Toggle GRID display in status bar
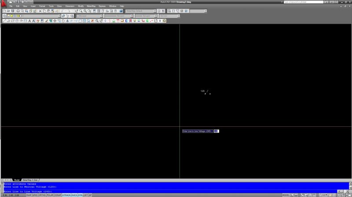The height and width of the screenshot is (197, 352). (x=35, y=195)
